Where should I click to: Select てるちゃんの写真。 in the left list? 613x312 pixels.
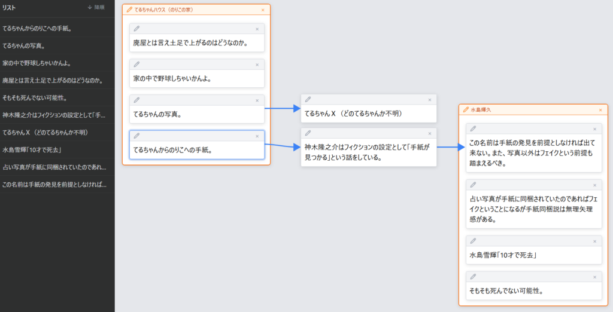[24, 45]
